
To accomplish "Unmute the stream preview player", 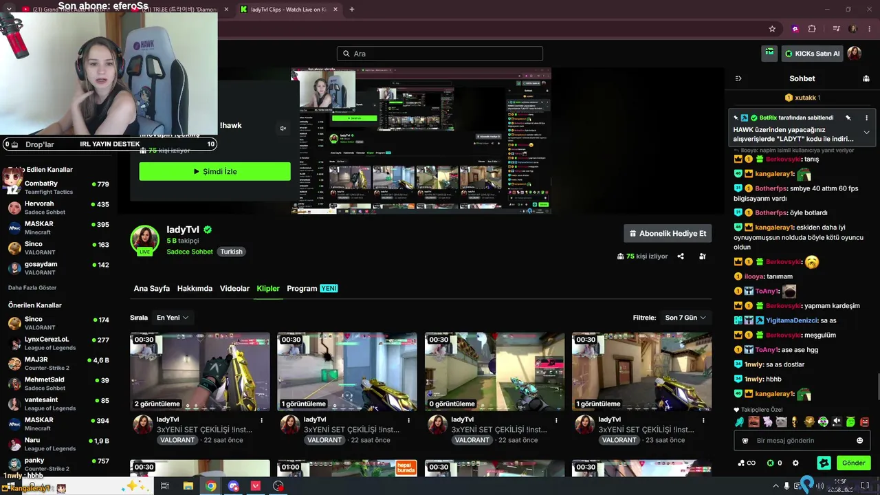I will [283, 129].
